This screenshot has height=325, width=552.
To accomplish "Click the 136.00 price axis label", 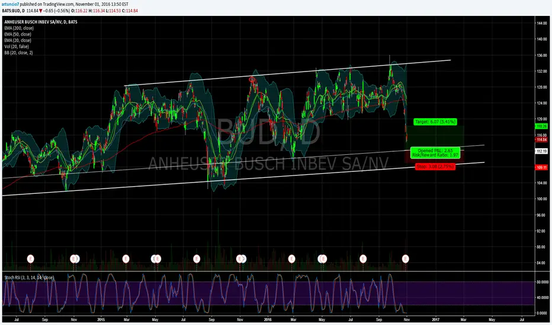I will tap(542, 56).
